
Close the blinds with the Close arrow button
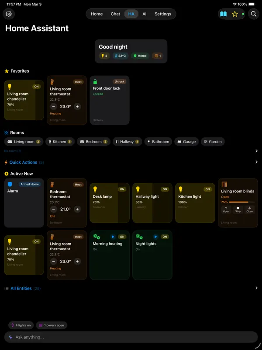pyautogui.click(x=249, y=210)
